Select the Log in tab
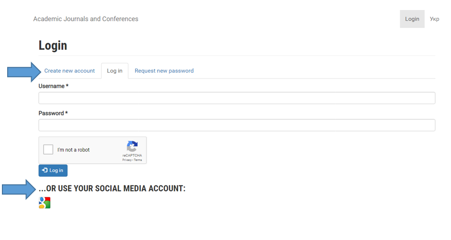 pos(115,71)
